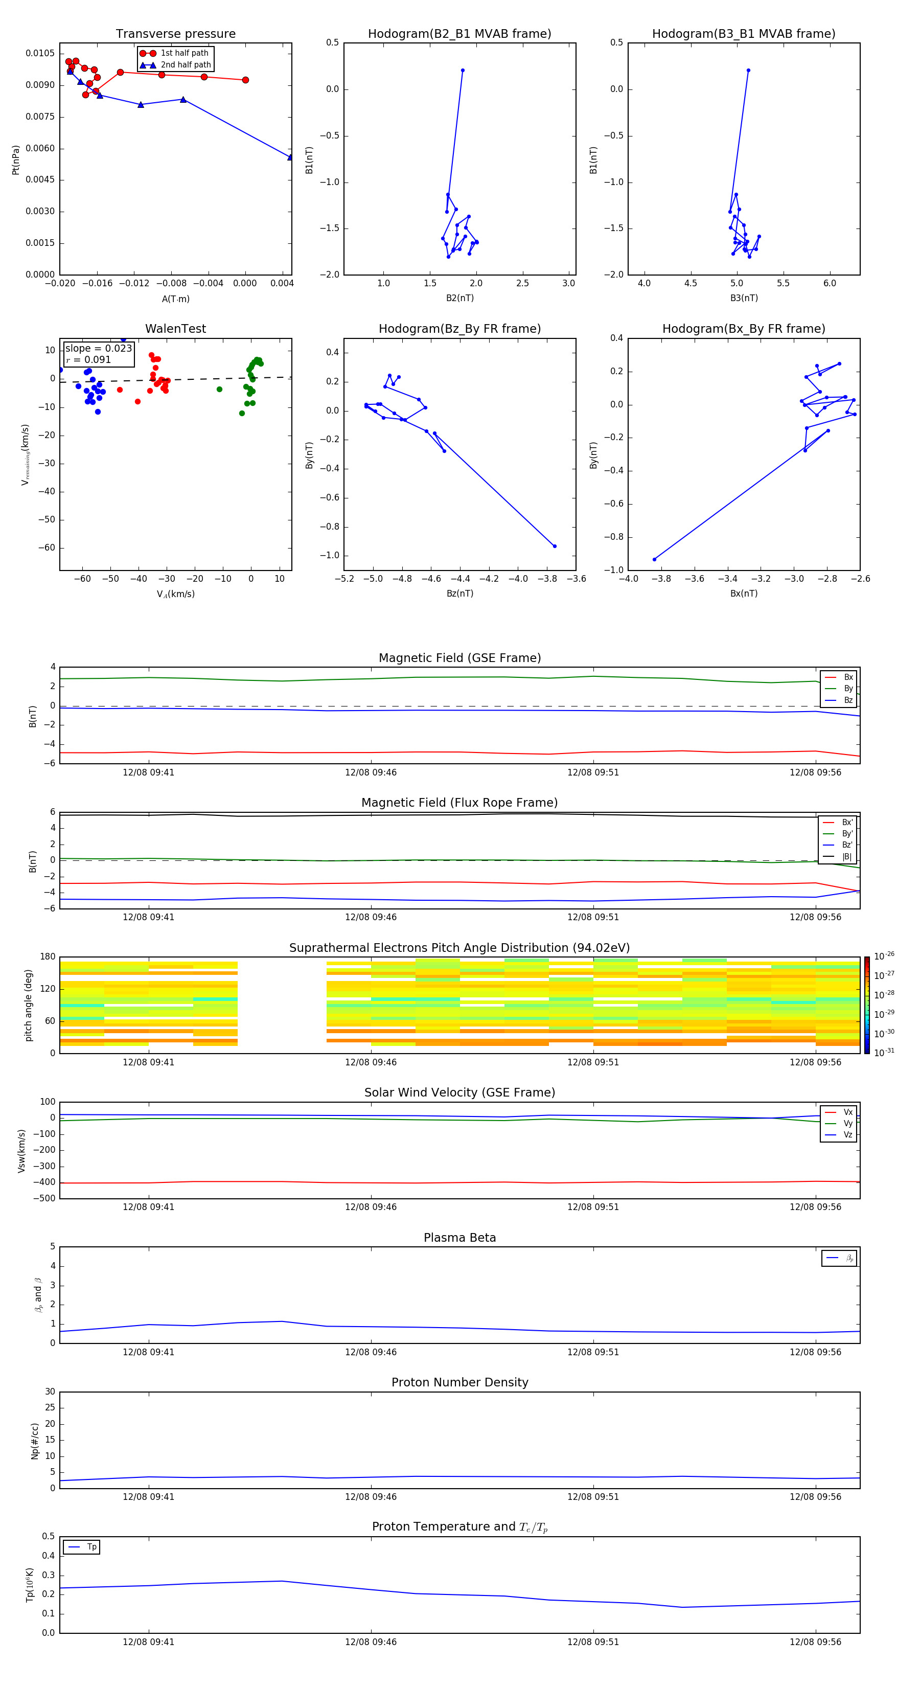Click the "WalenTest" plot title

(175, 329)
